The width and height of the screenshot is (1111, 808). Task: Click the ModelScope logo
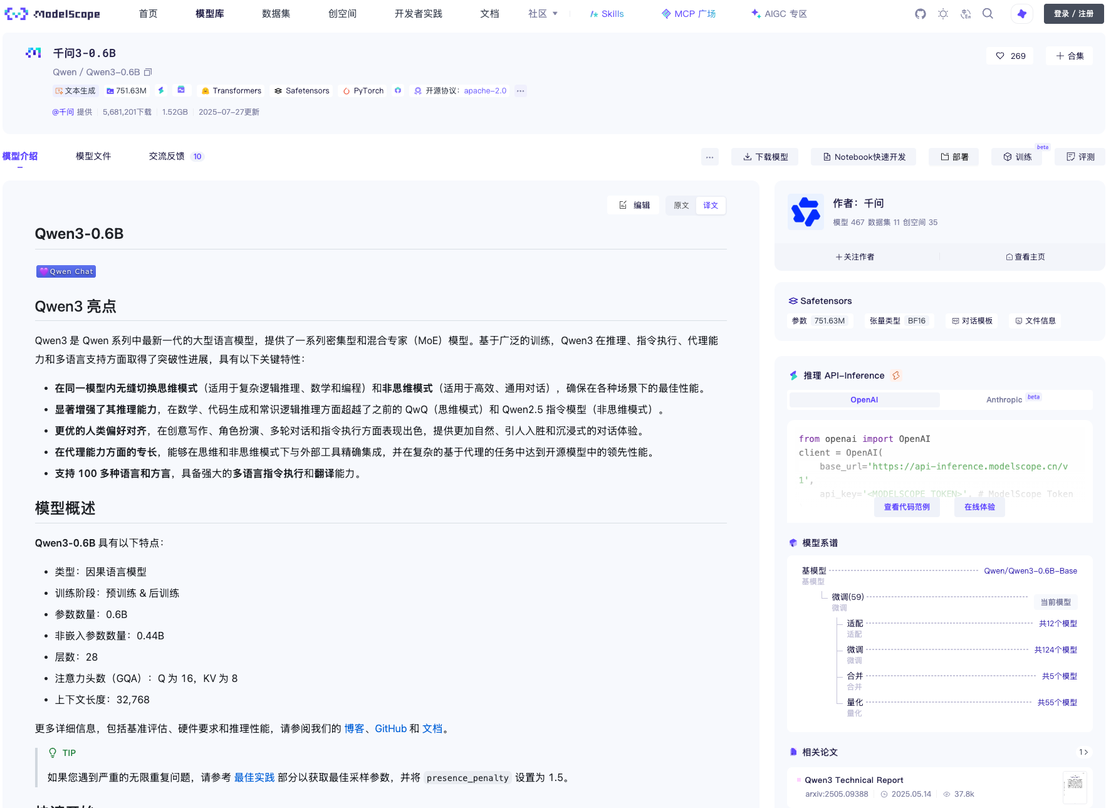tap(53, 14)
